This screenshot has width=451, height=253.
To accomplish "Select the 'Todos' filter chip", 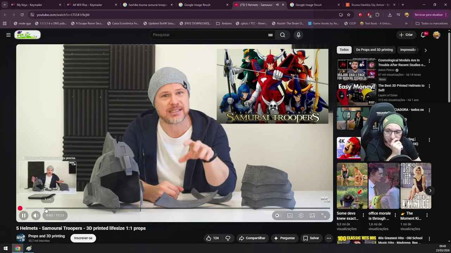I will tap(344, 50).
